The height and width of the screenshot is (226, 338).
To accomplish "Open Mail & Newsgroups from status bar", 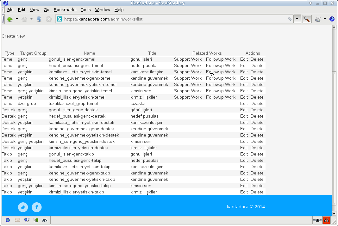I will click(x=17, y=220).
